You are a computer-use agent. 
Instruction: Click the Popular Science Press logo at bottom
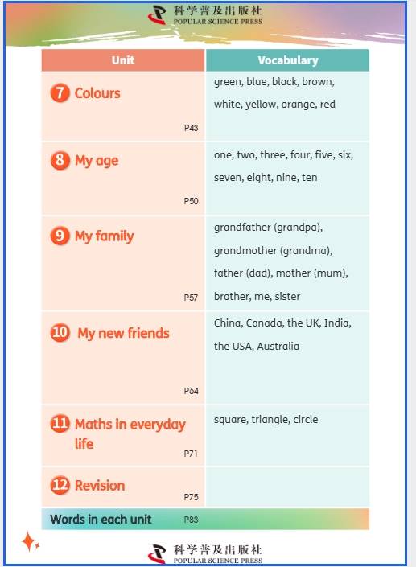[x=205, y=554]
